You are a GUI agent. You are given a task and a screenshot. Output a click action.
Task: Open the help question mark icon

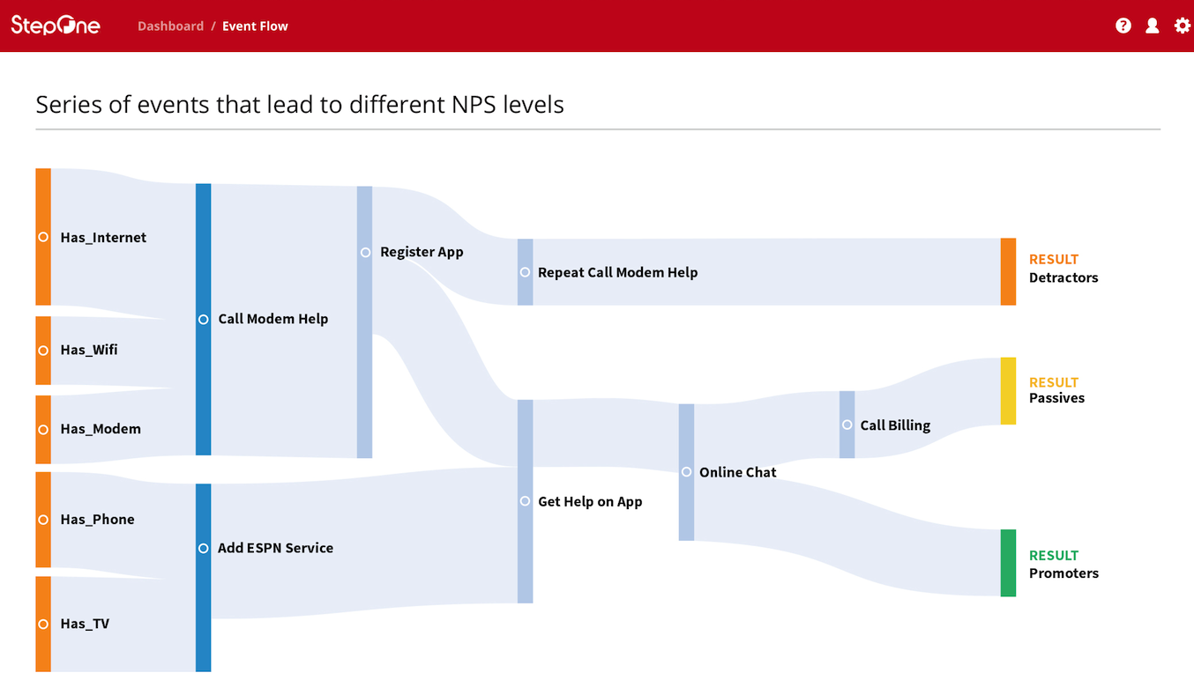(1123, 26)
